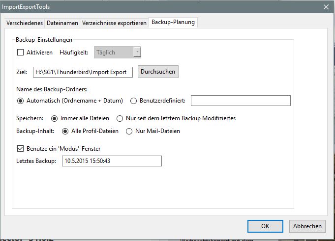This screenshot has width=335, height=241.
Task: Confirm settings with the OK button
Action: [265, 226]
